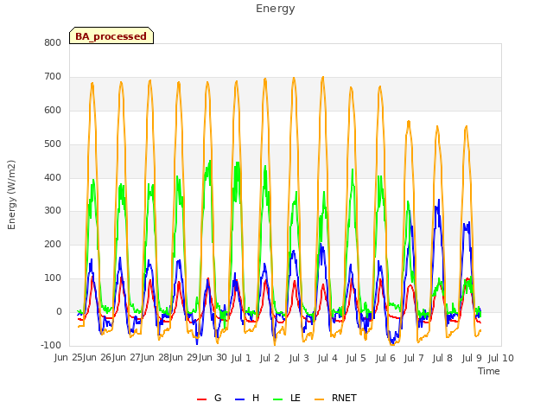Select the red G legend swatch
Screen dimensions: 553x415
click(201, 399)
